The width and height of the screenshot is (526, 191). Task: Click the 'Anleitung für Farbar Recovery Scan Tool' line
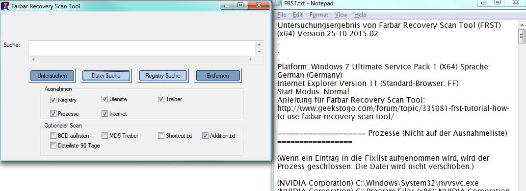point(351,100)
